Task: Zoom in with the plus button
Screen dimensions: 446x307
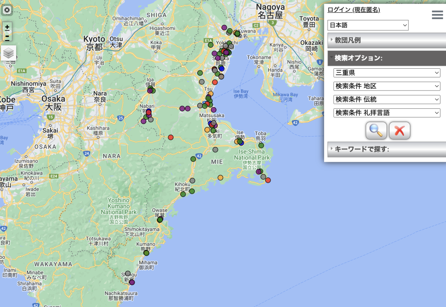Action: point(7,27)
